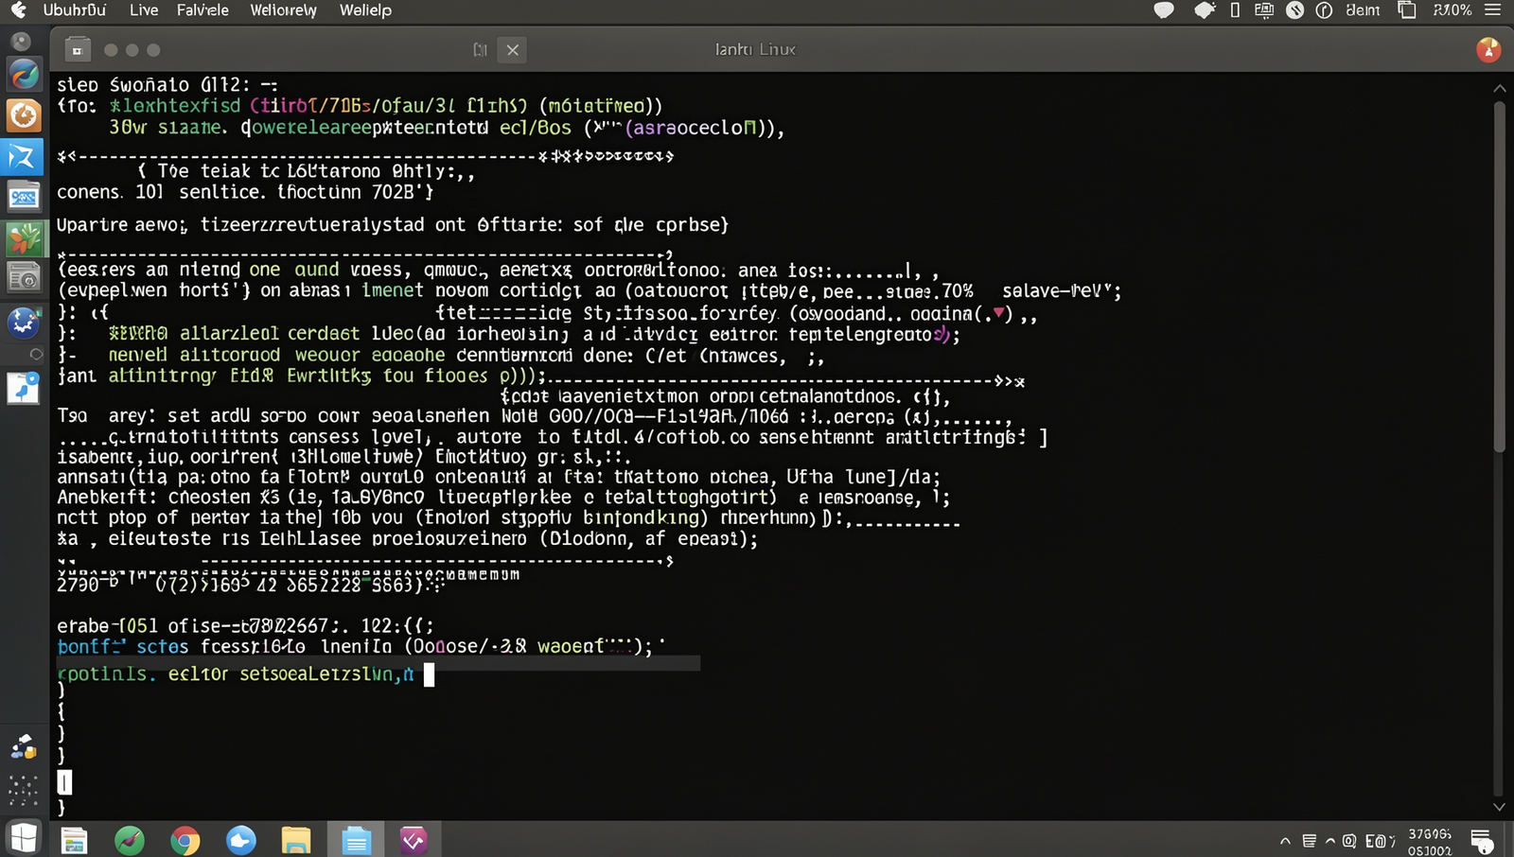Click the small caret icon in the system tray
Viewport: 1514px width, 857px height.
pyautogui.click(x=1330, y=841)
